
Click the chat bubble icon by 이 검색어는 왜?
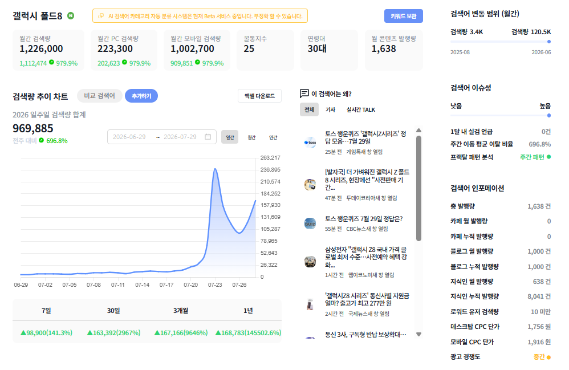coord(304,93)
